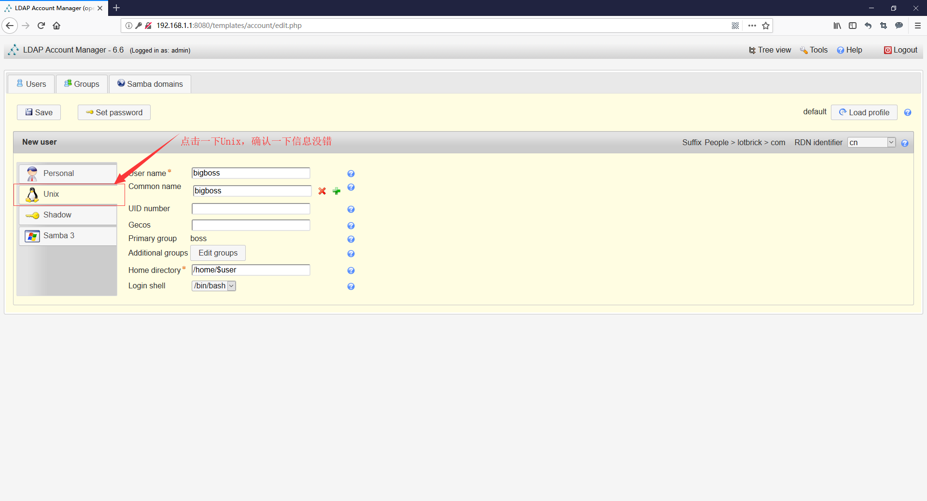Open the browser hamburger menu

pos(917,26)
